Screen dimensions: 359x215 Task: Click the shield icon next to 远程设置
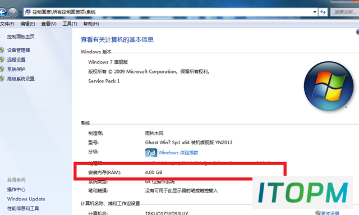pos(2,60)
